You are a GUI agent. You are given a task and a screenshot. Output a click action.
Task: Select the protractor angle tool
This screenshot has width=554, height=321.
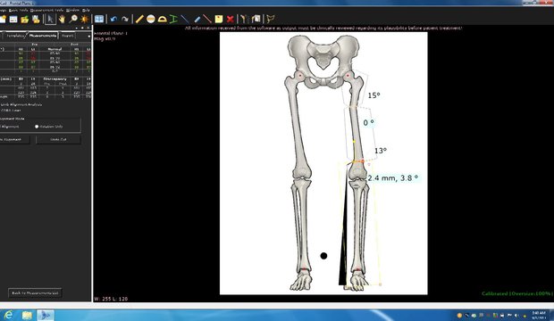click(162, 19)
